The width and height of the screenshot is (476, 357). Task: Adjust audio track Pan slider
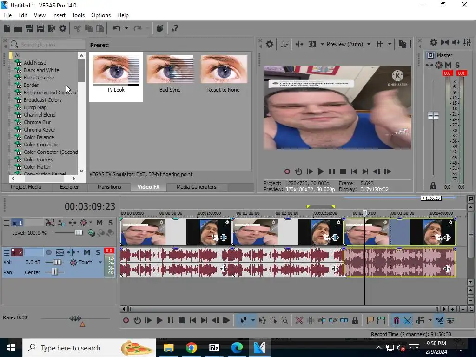pyautogui.click(x=54, y=272)
